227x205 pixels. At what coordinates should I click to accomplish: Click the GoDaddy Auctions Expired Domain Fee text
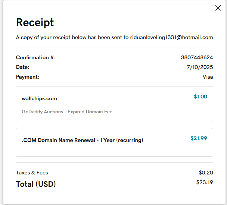pyautogui.click(x=67, y=111)
